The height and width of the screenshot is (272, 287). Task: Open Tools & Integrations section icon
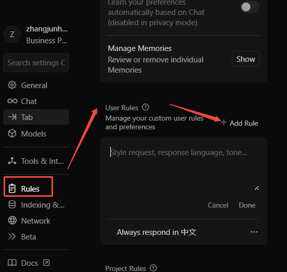(x=12, y=161)
